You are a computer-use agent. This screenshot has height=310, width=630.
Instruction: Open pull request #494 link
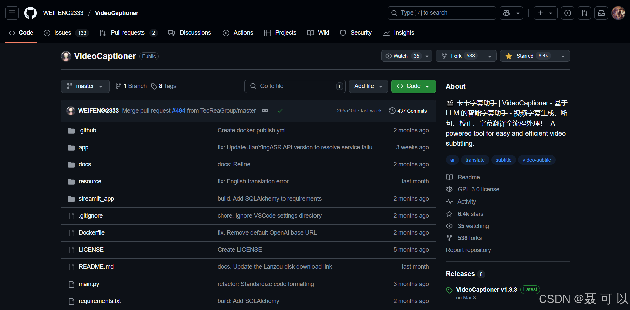click(x=179, y=111)
